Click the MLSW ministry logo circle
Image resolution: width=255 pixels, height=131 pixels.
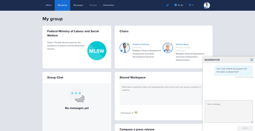tap(97, 51)
